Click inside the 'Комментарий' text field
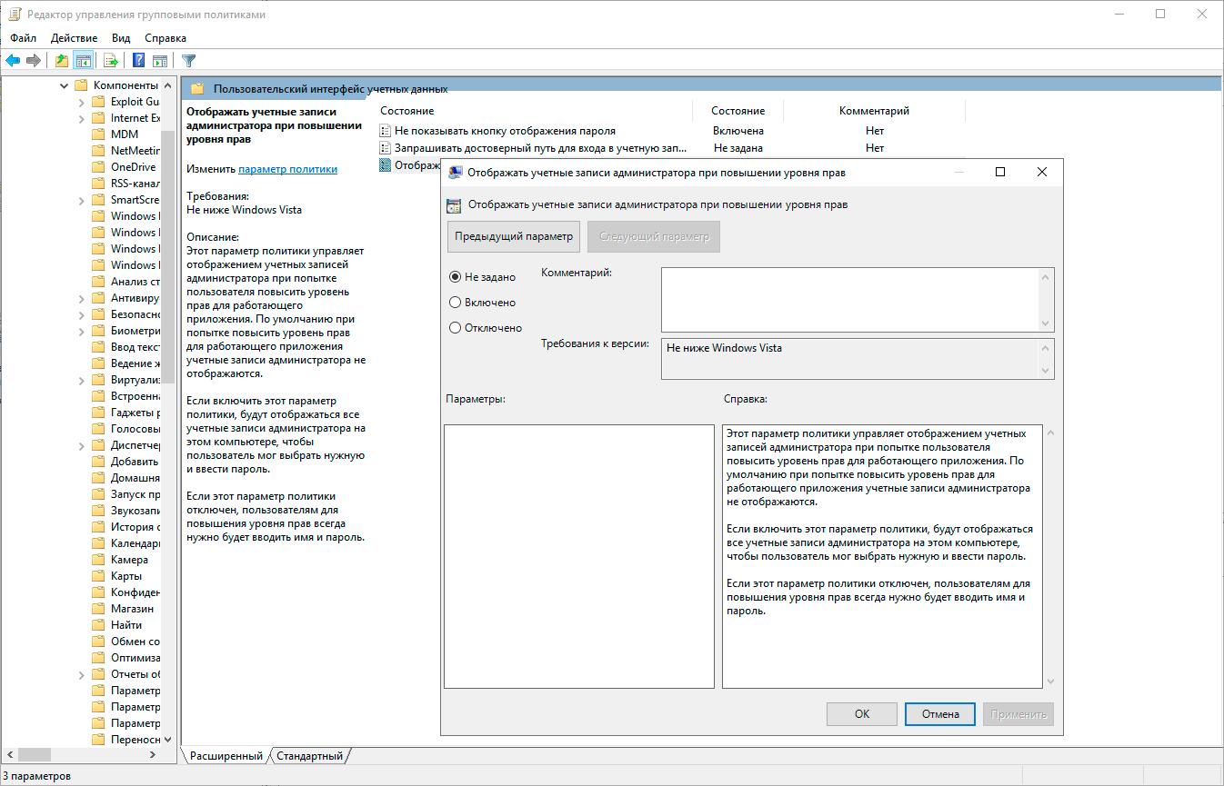Viewport: 1224px width, 786px height. click(x=848, y=299)
